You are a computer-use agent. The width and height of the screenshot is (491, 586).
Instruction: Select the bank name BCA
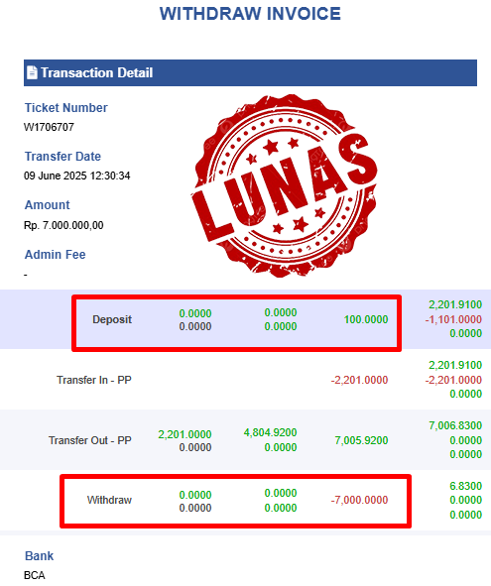(35, 575)
